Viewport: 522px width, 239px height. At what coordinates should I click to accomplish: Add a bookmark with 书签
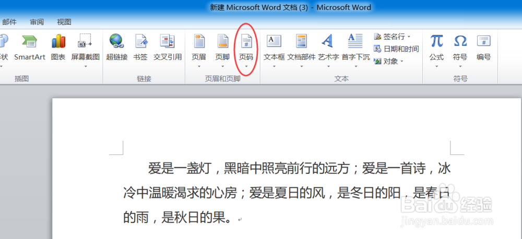pyautogui.click(x=140, y=47)
